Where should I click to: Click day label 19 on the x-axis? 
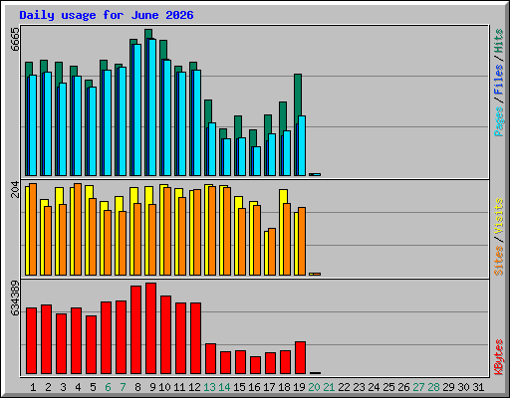[x=299, y=387]
